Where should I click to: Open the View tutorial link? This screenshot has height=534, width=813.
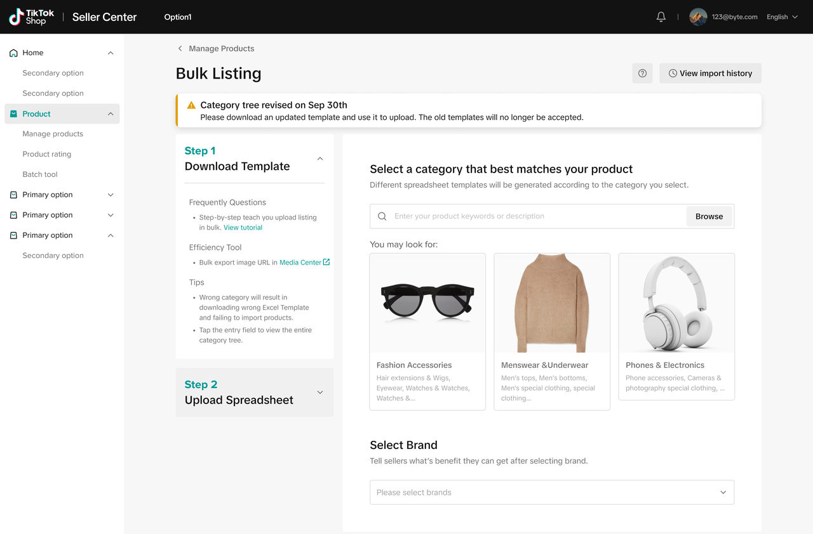(243, 228)
